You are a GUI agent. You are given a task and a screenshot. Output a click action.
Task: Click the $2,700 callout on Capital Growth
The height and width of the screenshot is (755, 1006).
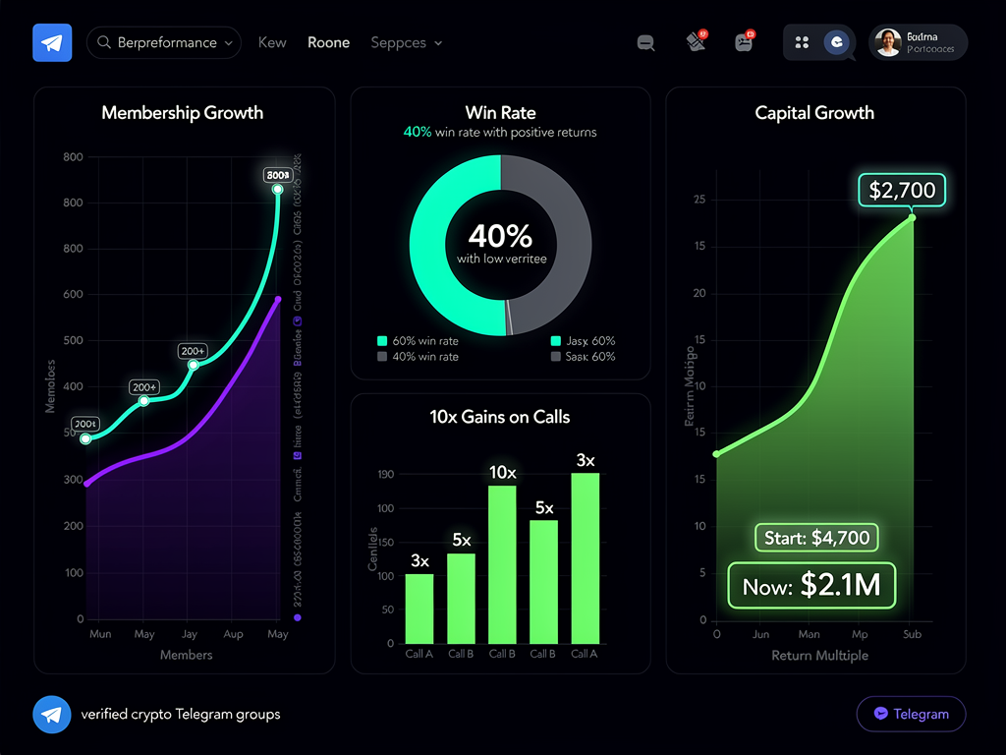point(901,190)
